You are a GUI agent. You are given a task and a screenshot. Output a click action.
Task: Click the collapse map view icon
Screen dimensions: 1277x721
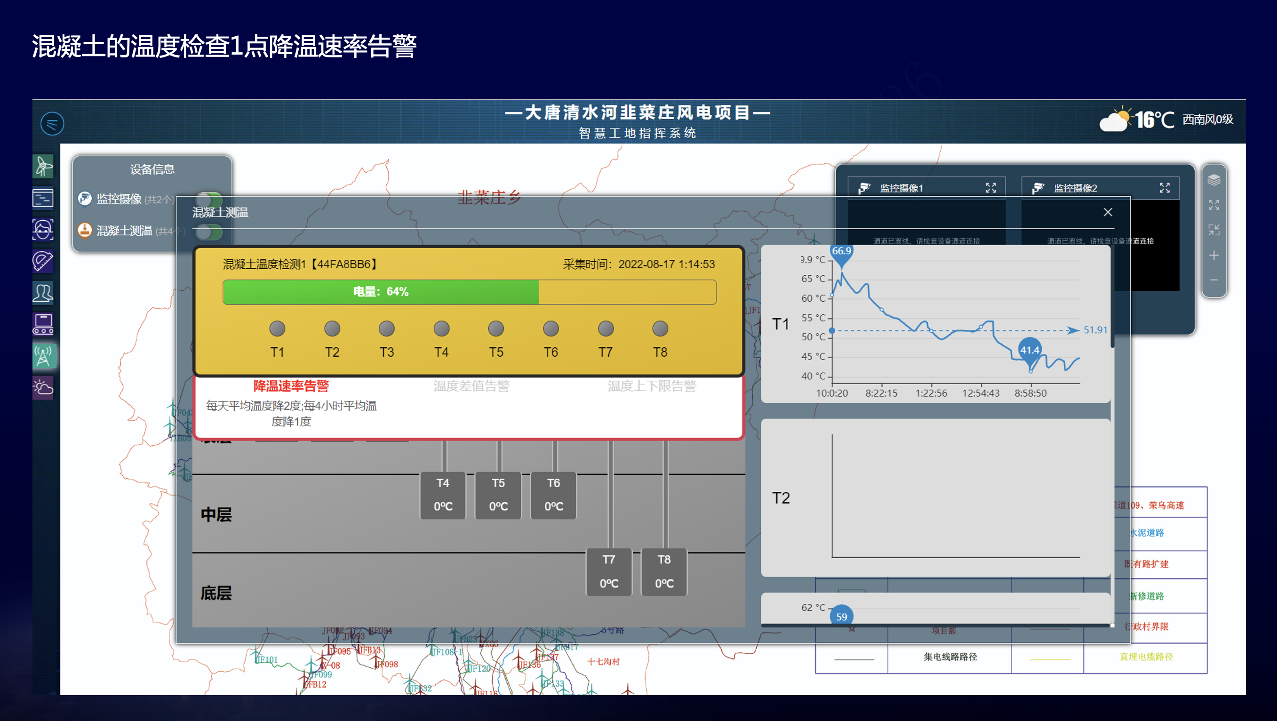1213,230
